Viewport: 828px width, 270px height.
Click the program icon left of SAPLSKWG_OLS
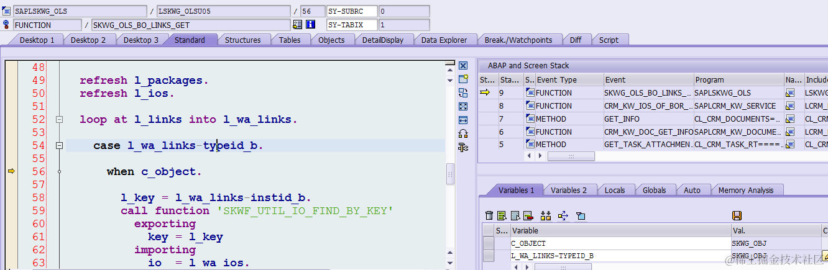tap(7, 11)
